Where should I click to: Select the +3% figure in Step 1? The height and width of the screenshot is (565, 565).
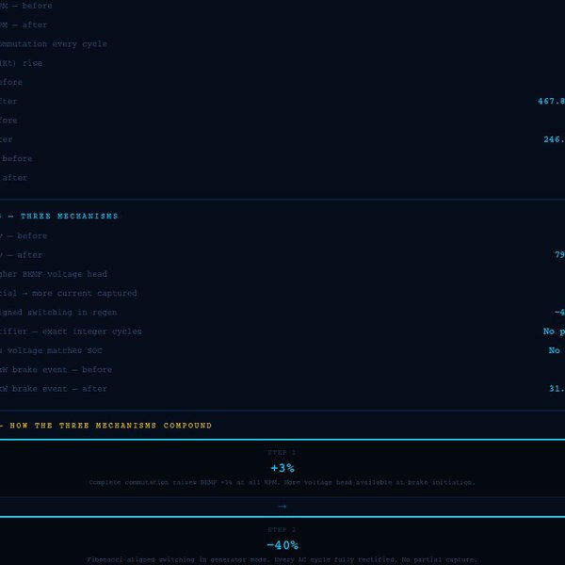tap(282, 468)
